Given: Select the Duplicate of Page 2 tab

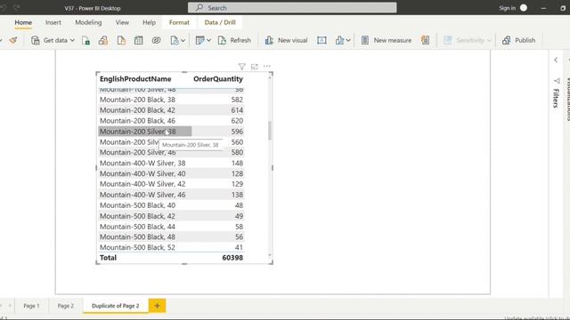Looking at the screenshot, I should point(115,306).
